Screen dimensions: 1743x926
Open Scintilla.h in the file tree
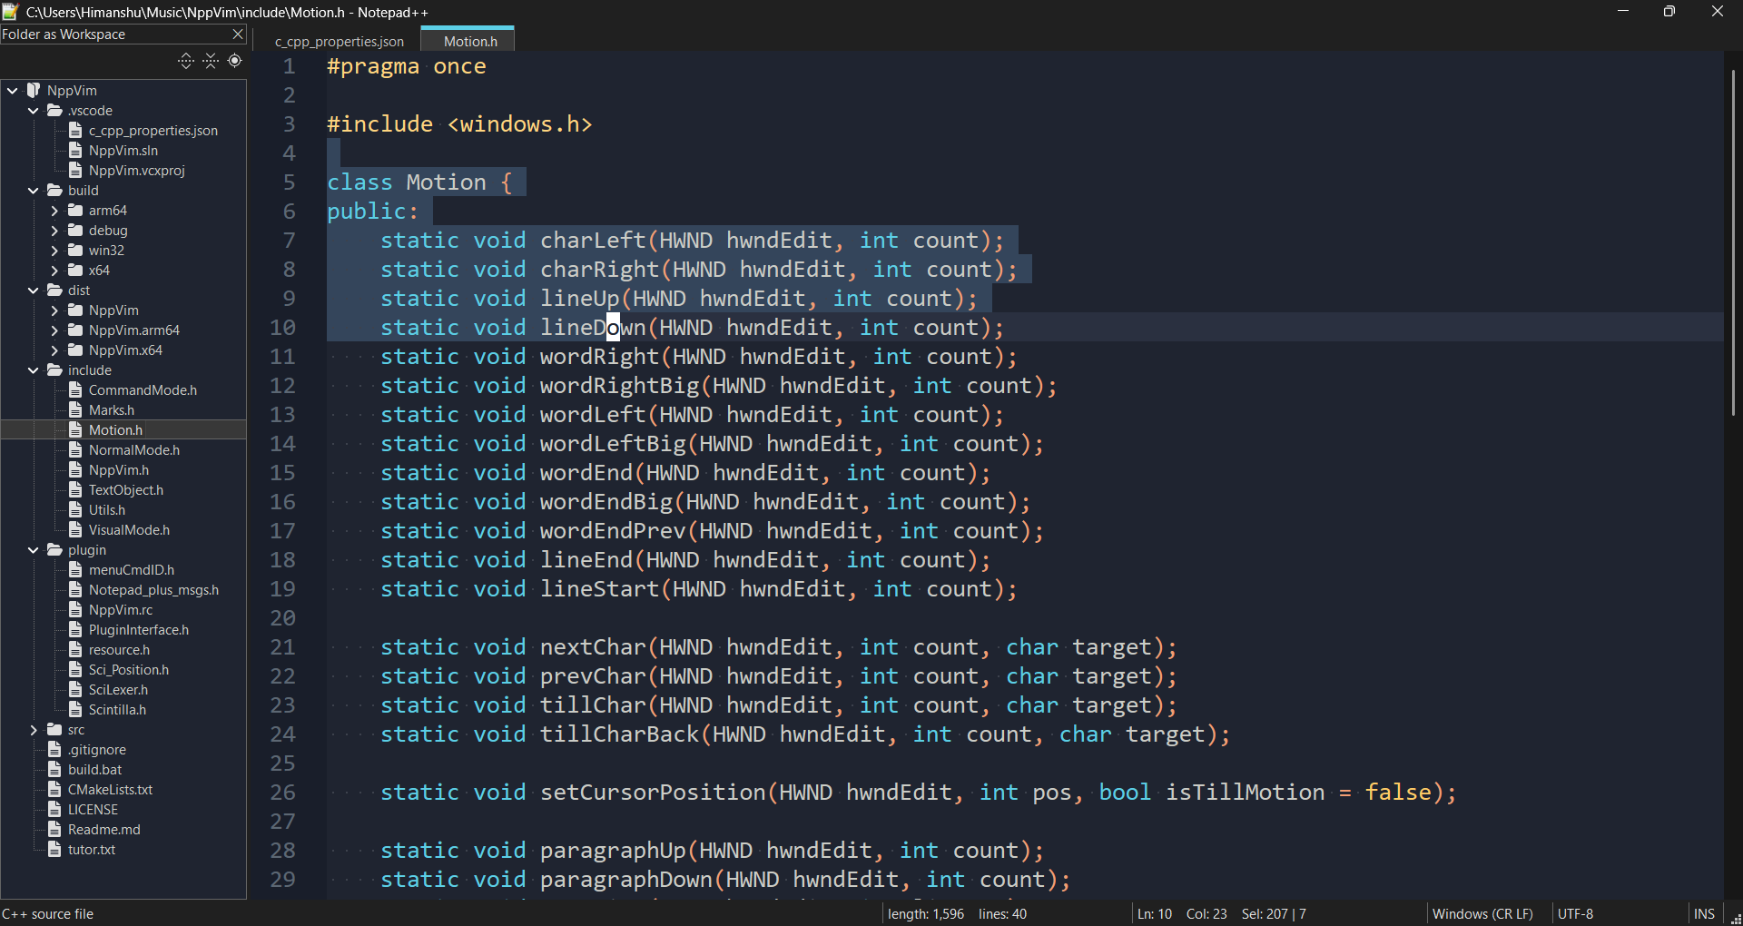click(x=117, y=710)
